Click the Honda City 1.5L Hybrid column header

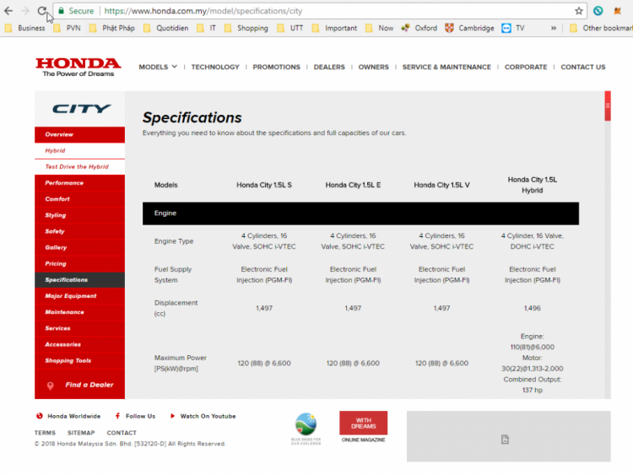tap(532, 185)
